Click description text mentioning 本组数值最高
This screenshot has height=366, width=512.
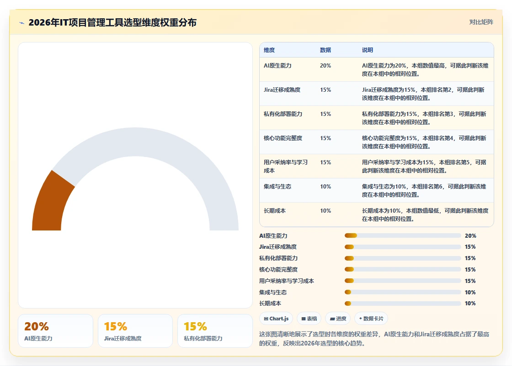point(425,69)
